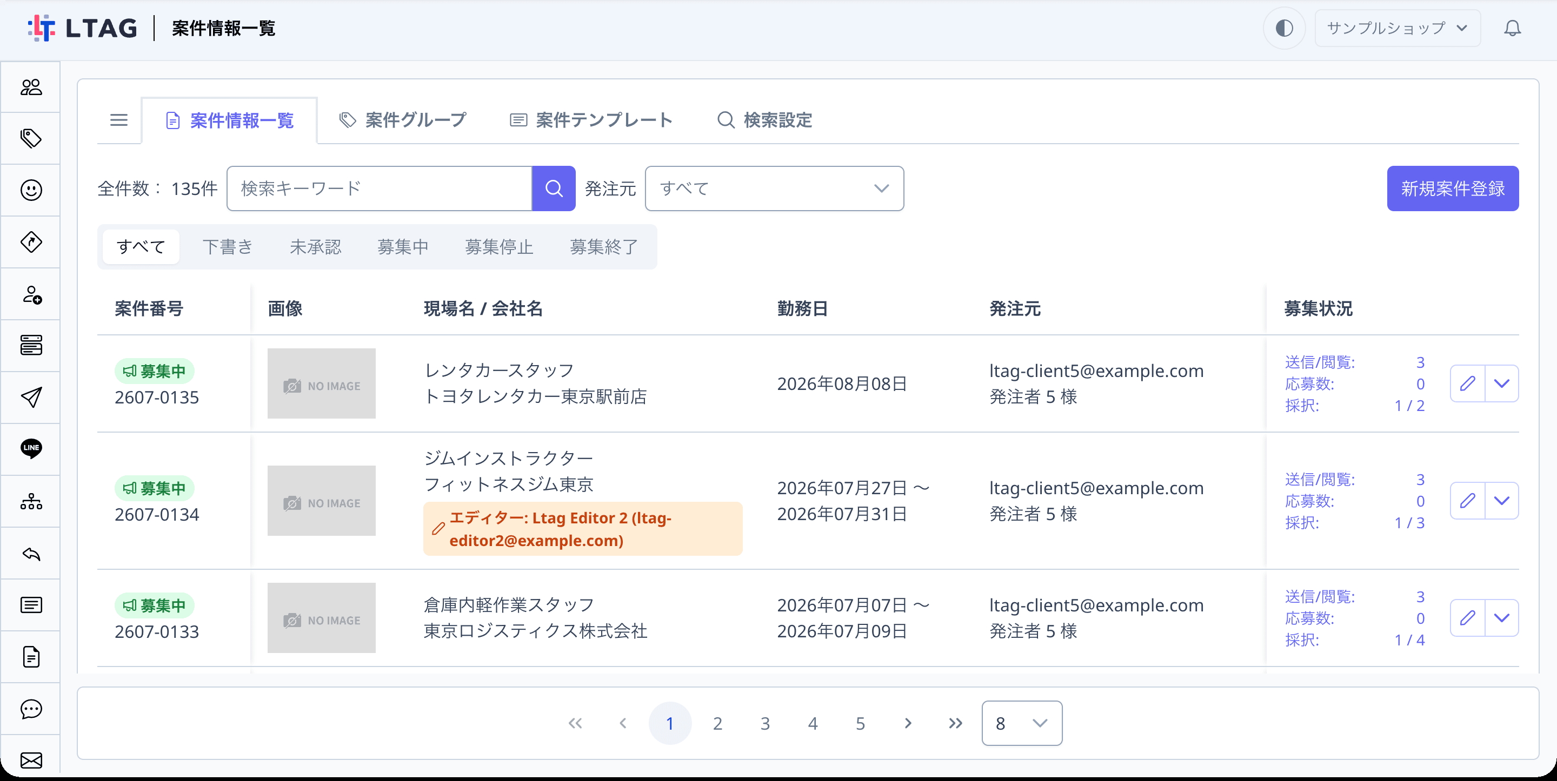Viewport: 1557px width, 781px height.
Task: Open the chat bubble sidebar icon
Action: 31,709
